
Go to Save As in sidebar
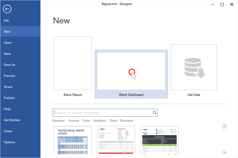10,65
